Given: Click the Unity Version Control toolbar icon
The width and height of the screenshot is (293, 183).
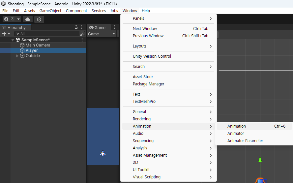Looking at the screenshot, I should 39,19.
